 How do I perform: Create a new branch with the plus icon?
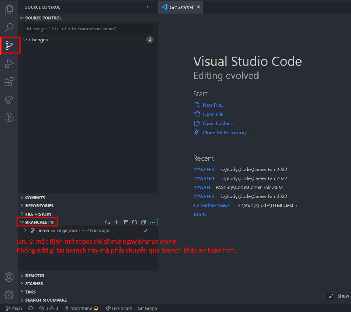click(116, 222)
